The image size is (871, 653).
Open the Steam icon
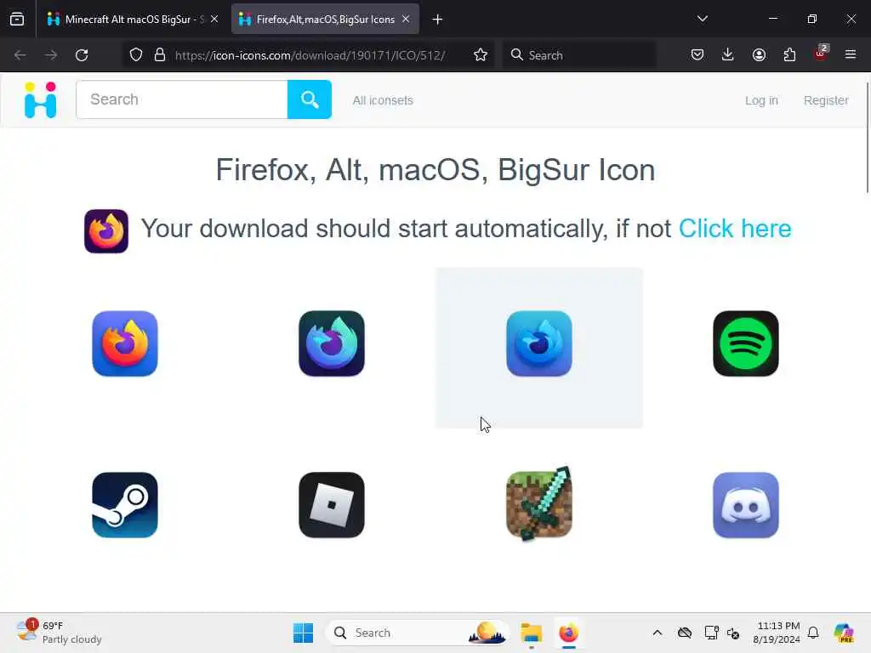pyautogui.click(x=125, y=505)
